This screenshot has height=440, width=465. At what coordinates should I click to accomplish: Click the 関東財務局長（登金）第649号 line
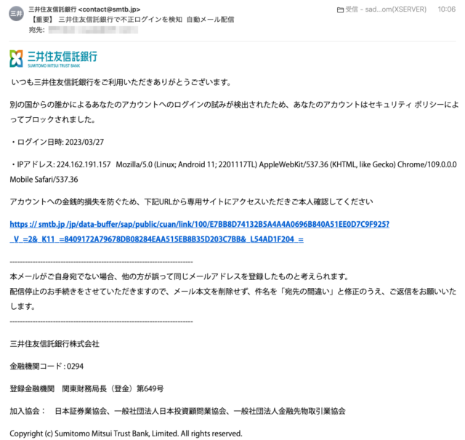(x=86, y=388)
